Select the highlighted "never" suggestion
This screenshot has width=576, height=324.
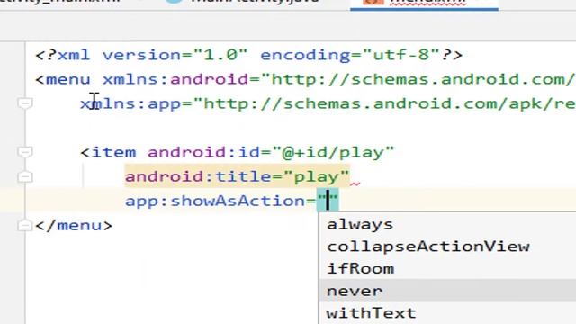(x=447, y=291)
